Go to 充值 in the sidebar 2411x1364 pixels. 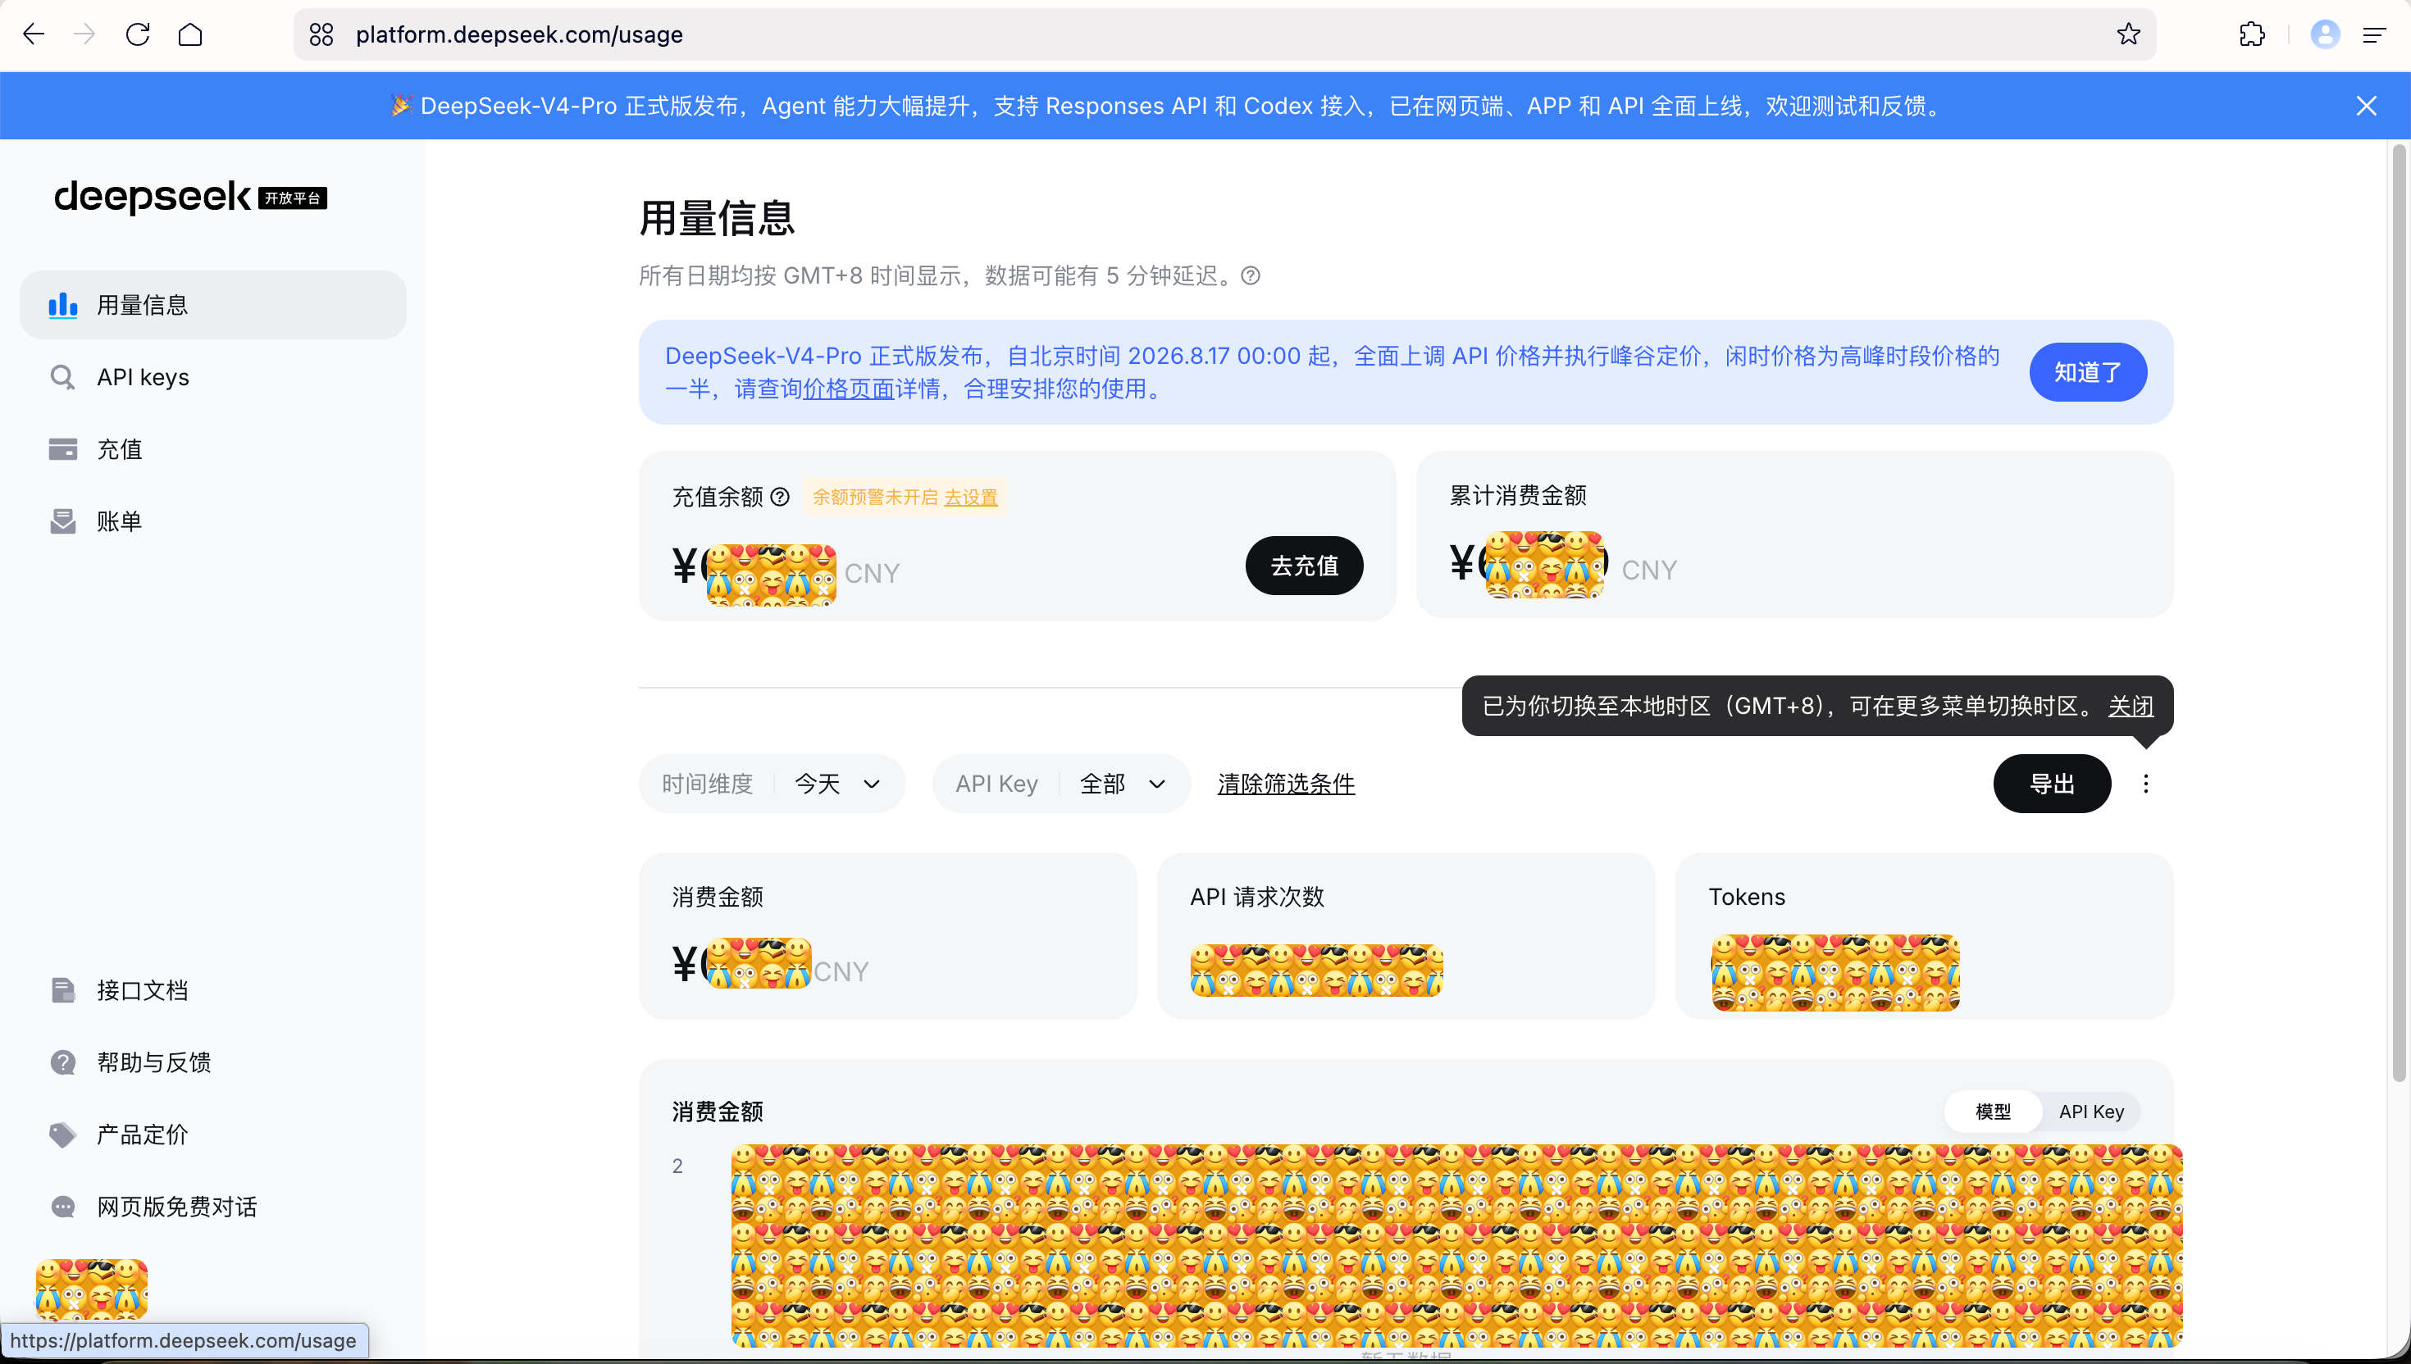(x=212, y=450)
